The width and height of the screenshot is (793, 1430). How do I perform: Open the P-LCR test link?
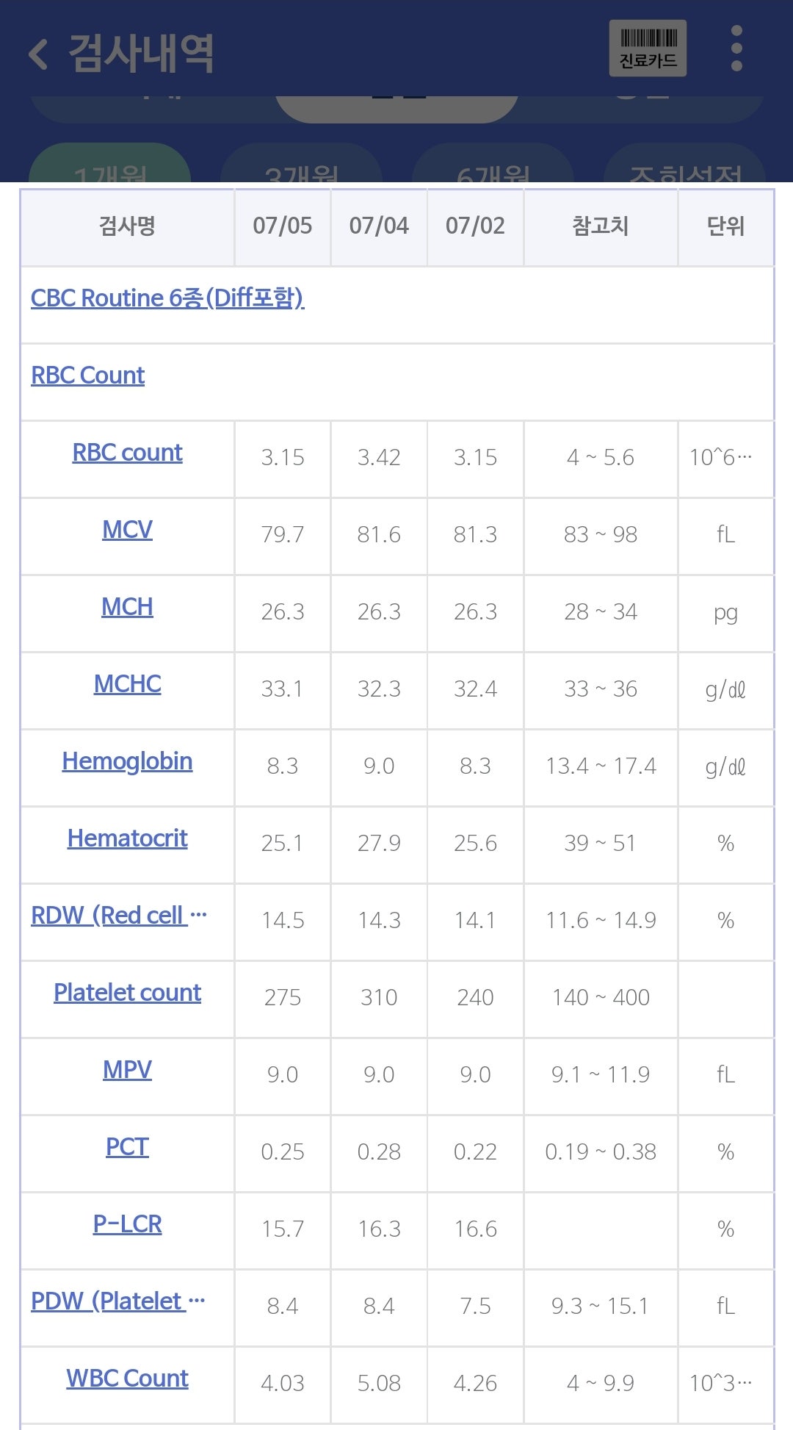click(x=127, y=1224)
